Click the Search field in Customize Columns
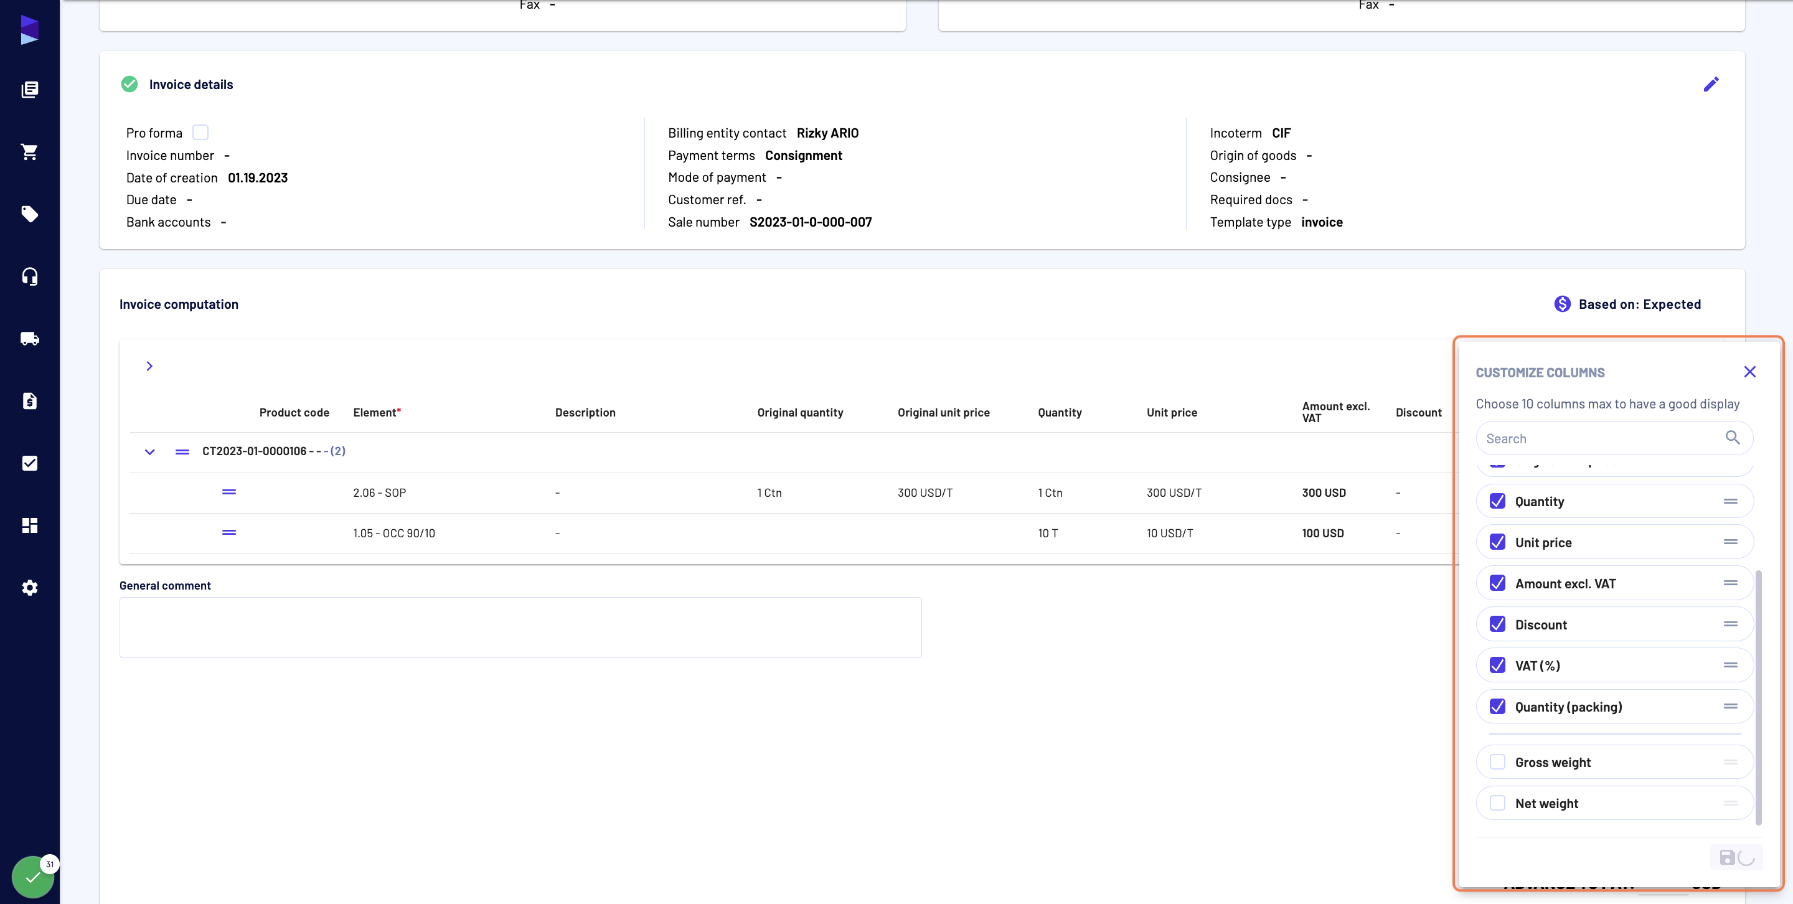 point(1614,438)
